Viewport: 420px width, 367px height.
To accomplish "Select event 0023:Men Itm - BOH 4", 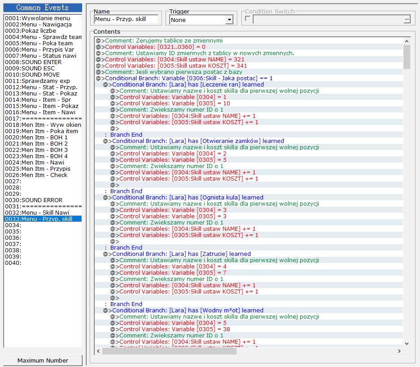I will 43,156.
